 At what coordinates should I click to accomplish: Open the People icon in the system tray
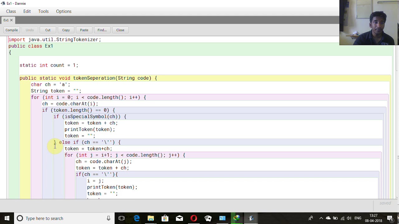pos(311,218)
